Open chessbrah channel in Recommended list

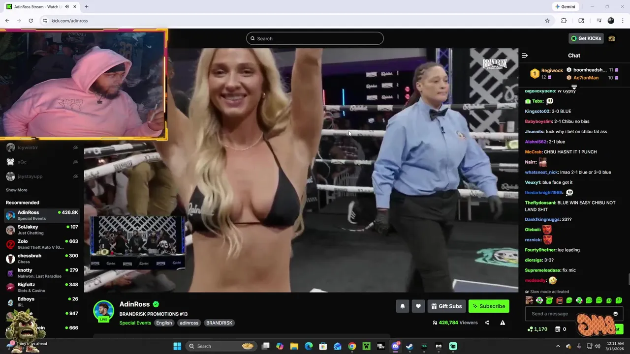42,259
